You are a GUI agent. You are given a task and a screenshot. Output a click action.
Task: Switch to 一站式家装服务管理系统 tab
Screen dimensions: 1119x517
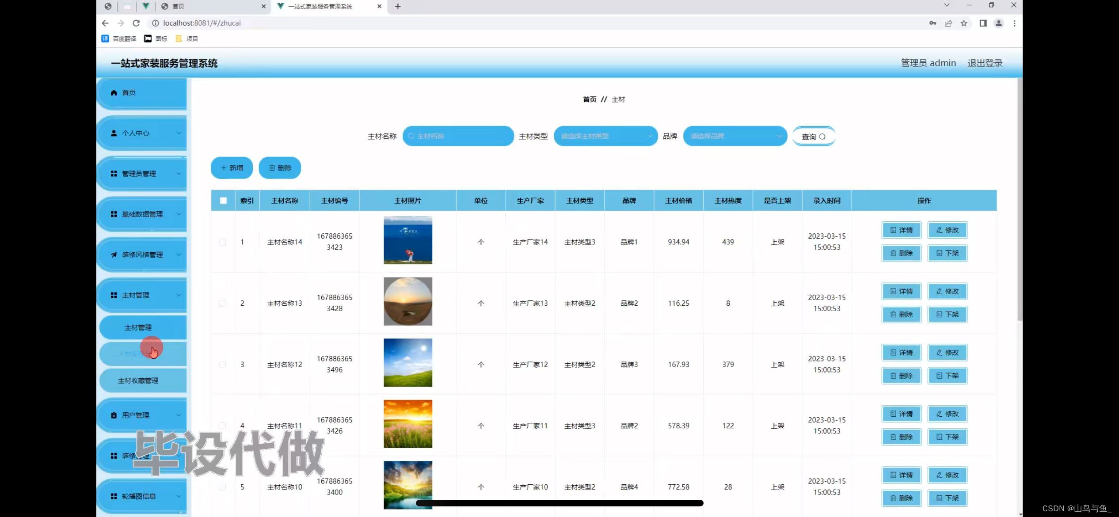(329, 6)
